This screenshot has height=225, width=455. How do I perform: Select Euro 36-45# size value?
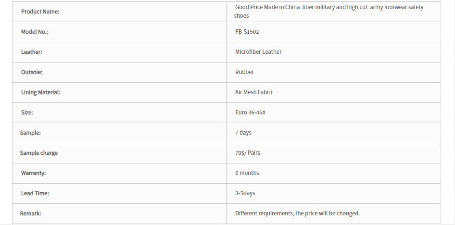tap(250, 112)
